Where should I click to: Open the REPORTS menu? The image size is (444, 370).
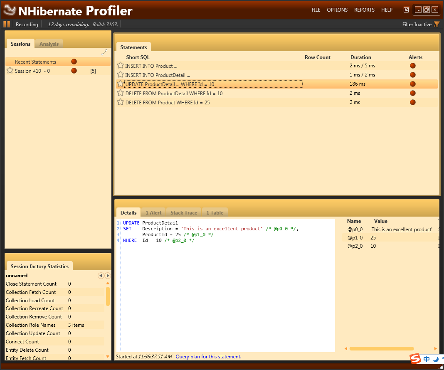[364, 10]
